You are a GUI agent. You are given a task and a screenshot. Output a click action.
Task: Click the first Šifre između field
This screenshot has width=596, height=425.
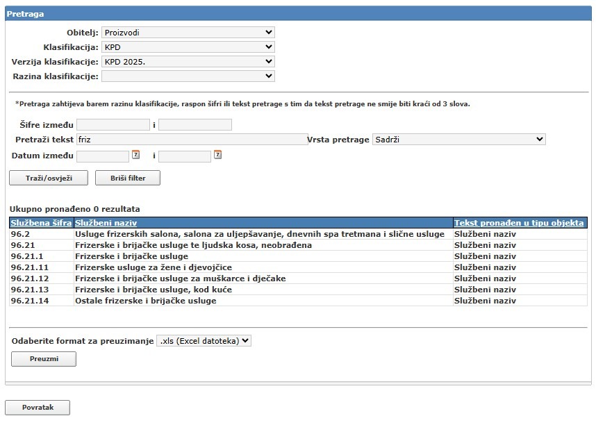pyautogui.click(x=113, y=125)
